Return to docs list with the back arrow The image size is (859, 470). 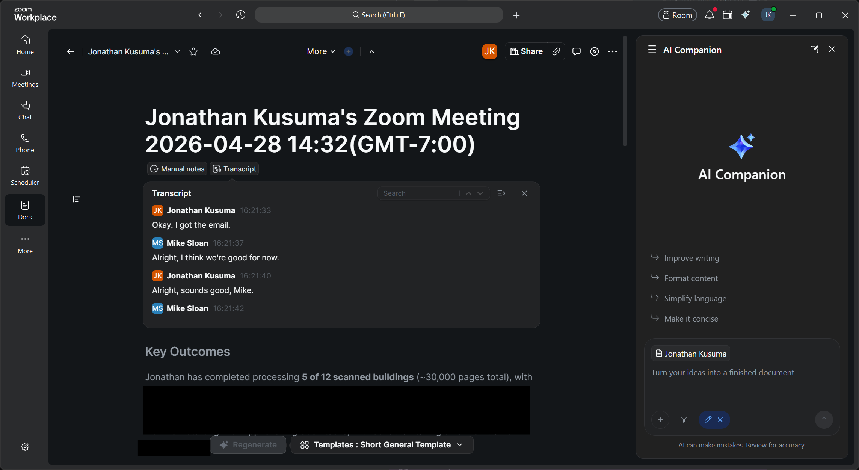(x=71, y=51)
